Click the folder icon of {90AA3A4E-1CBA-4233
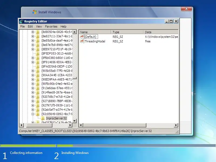Image resolution: width=216 pixels, height=162 pixels. coord(38,75)
